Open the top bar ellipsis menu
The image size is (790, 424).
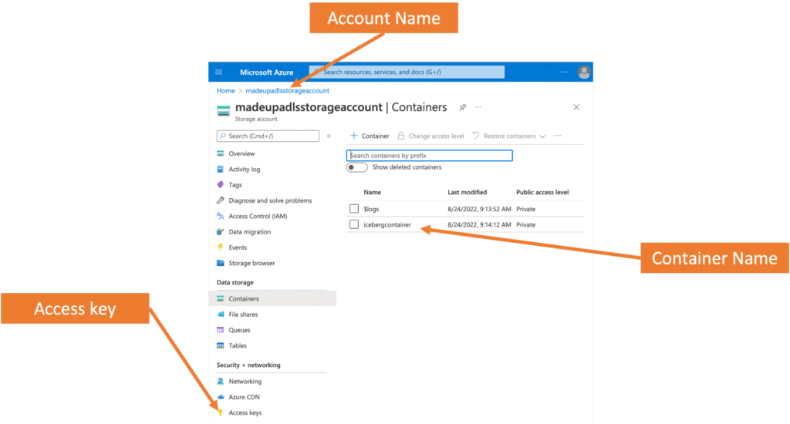coord(565,72)
